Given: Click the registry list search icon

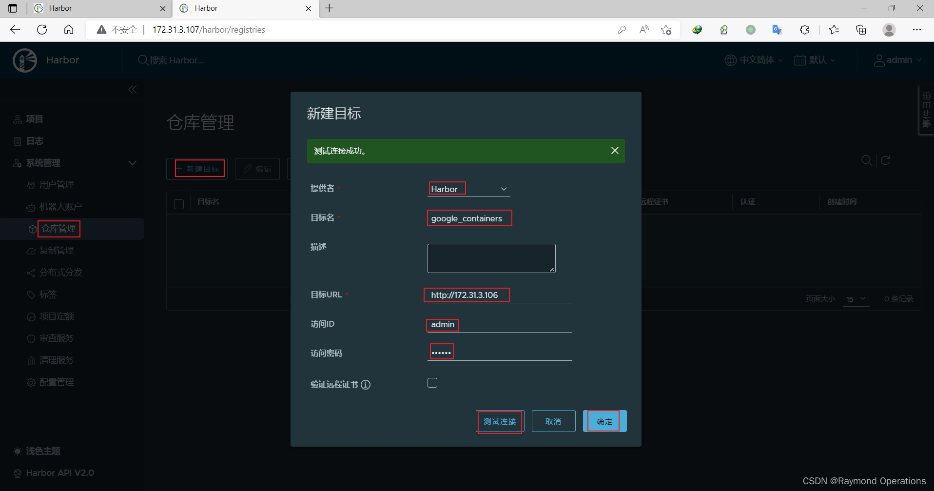Looking at the screenshot, I should [x=867, y=160].
